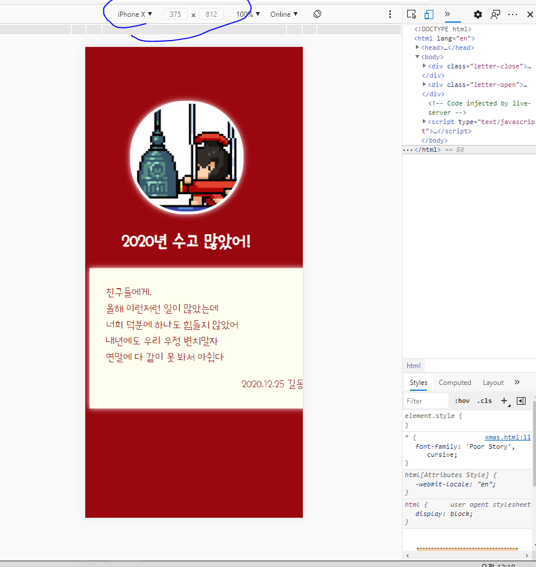
Task: Click the -webkit-locale "en" declaration
Action: 455,484
